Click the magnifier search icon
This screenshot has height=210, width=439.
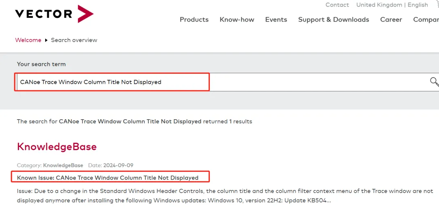pos(434,82)
